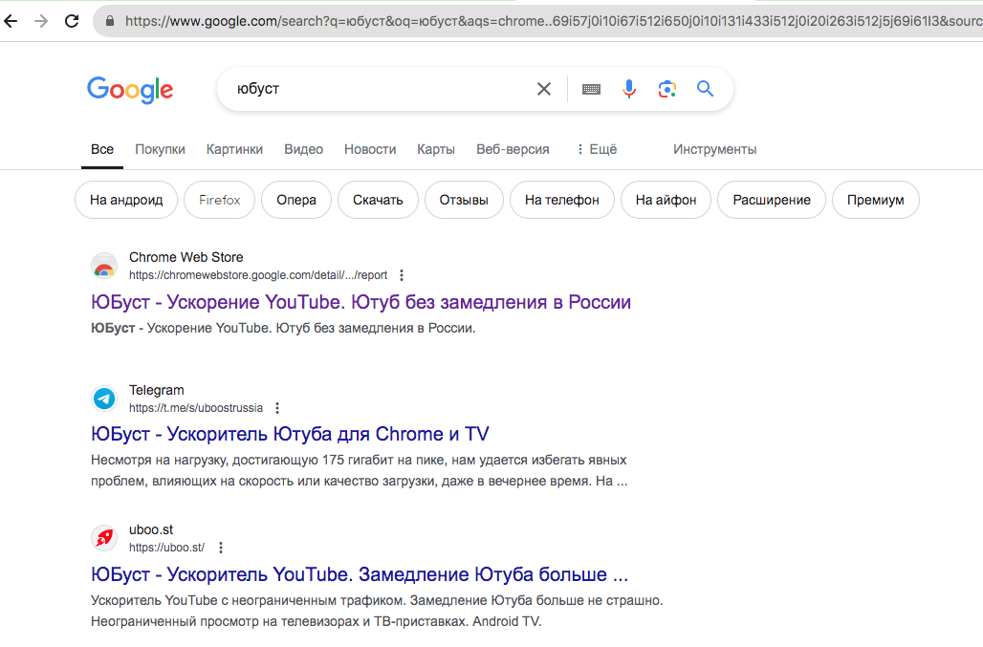Apply the Премиум filter chip

coord(876,200)
